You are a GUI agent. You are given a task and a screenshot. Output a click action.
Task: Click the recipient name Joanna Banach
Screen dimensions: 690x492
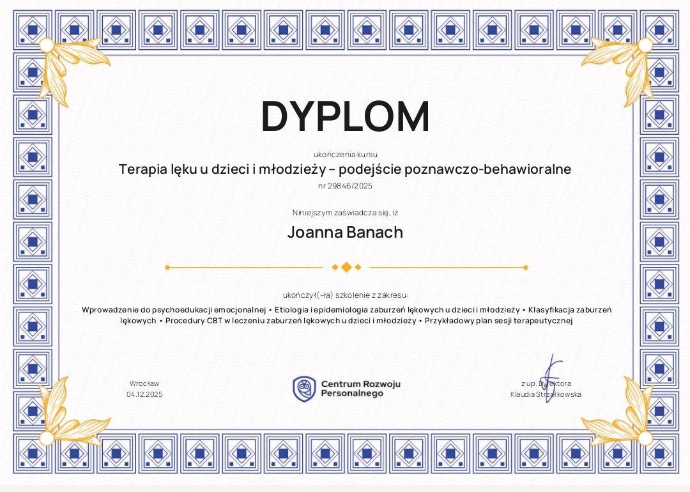pyautogui.click(x=345, y=232)
